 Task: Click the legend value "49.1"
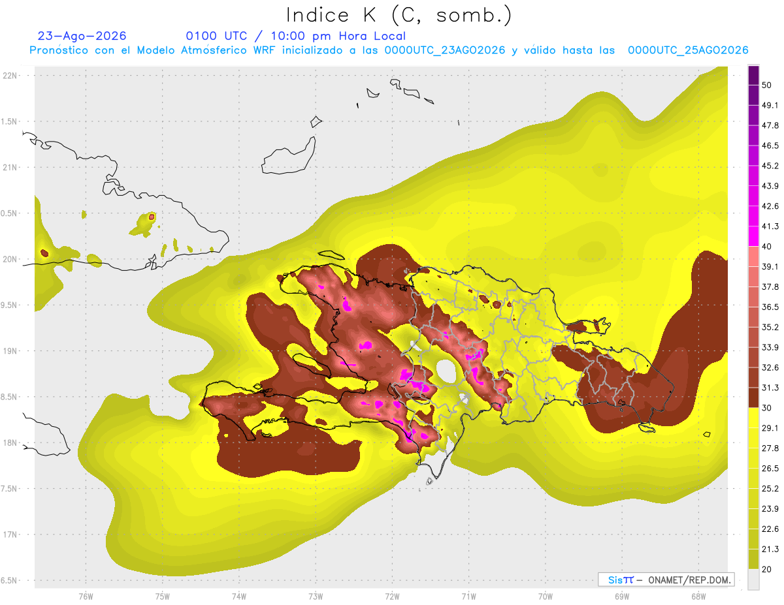coord(770,105)
